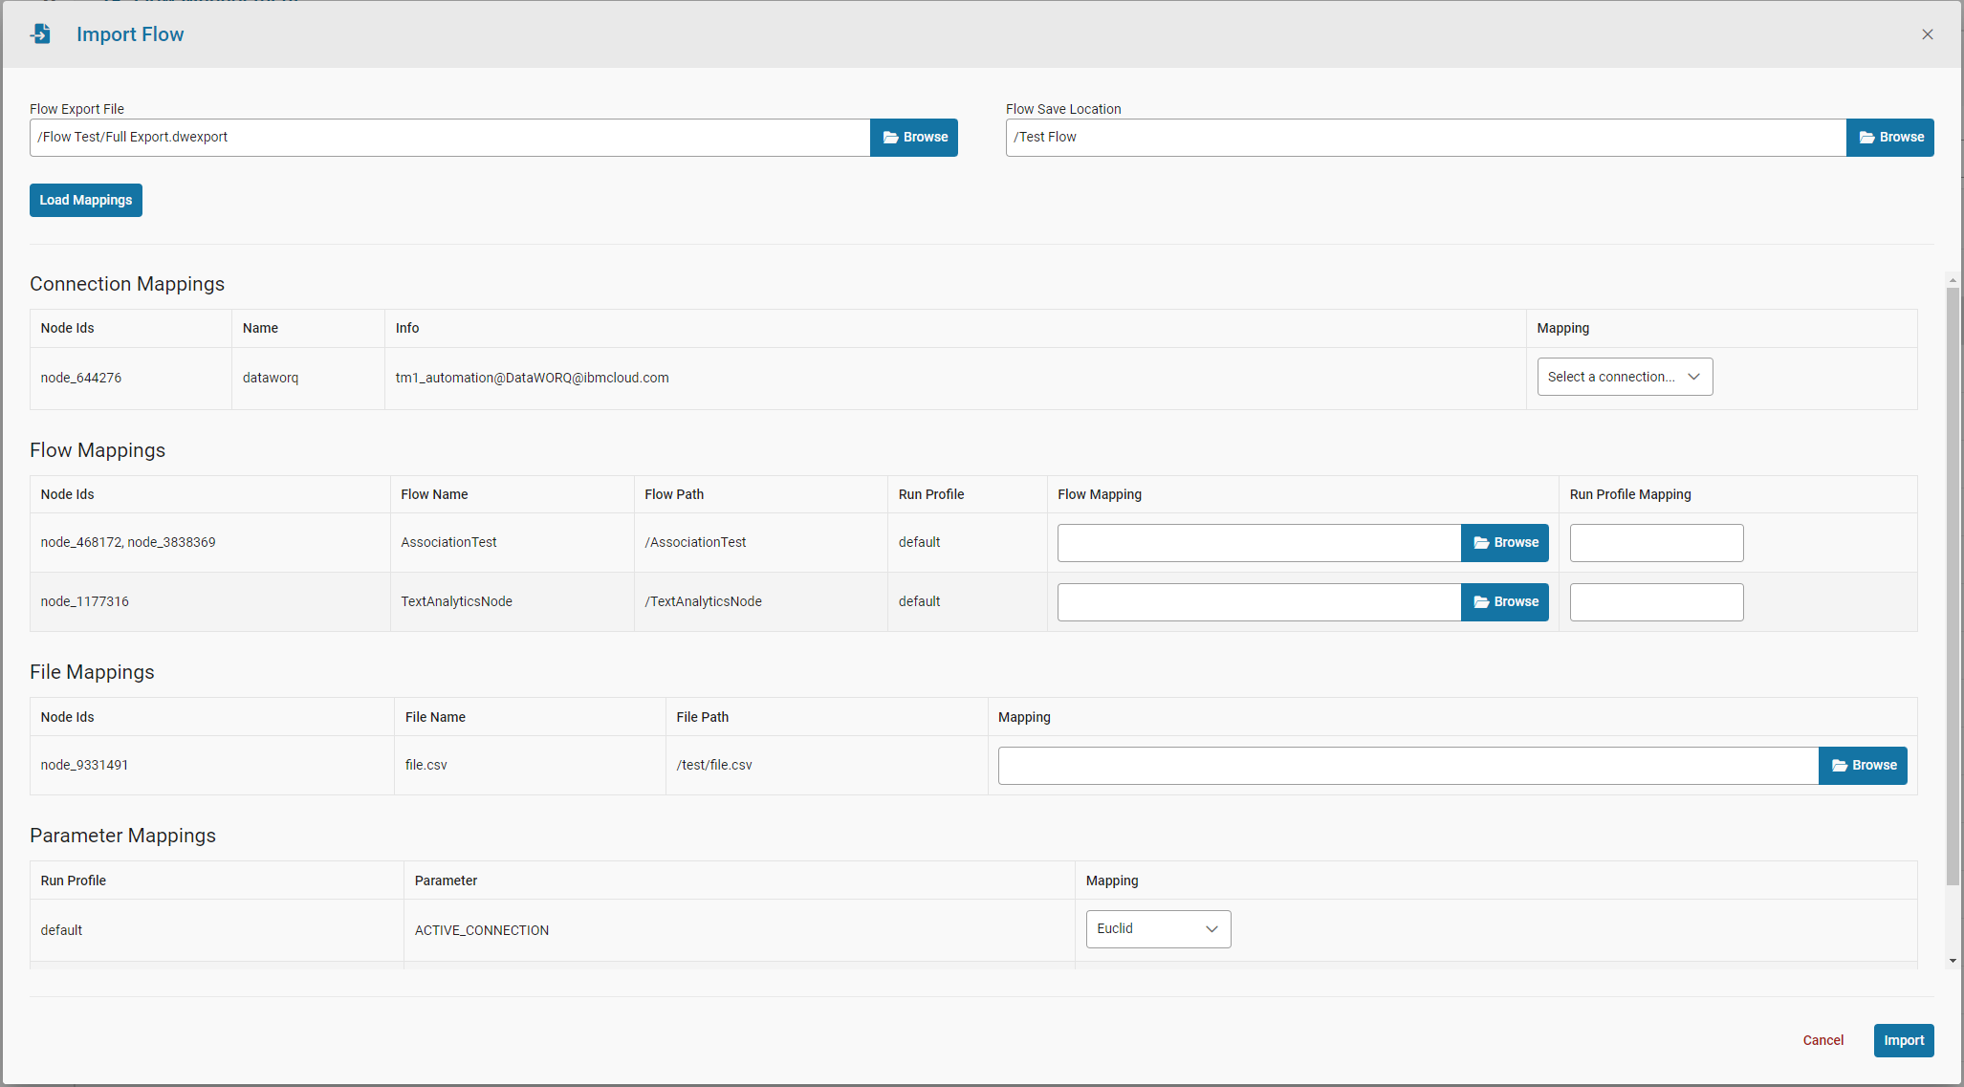Click the mappings vertical scrollbar
This screenshot has height=1087, width=1964.
[x=1953, y=585]
